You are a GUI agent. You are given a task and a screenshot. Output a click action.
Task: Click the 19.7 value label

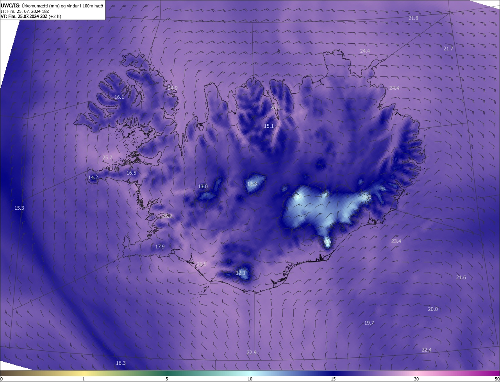point(369,323)
